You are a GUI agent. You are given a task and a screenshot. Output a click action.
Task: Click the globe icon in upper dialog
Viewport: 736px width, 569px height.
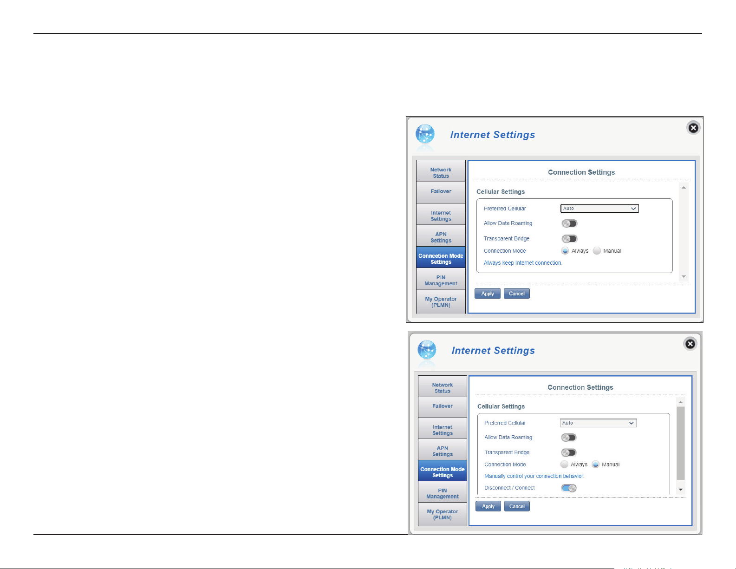pos(425,135)
